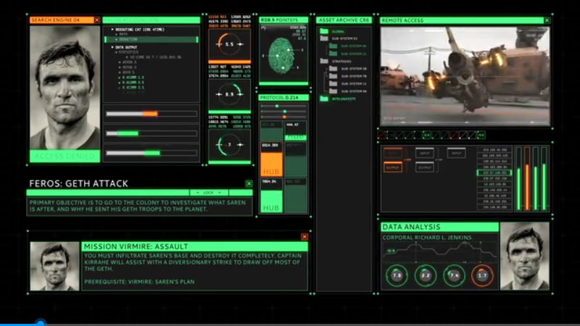Click 'PREREQUISITE: VIRMIRE: SAREN'S PLAN' text
This screenshot has height=326, width=580.
coord(139,282)
